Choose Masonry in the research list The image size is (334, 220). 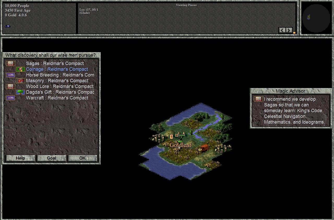(x=57, y=81)
